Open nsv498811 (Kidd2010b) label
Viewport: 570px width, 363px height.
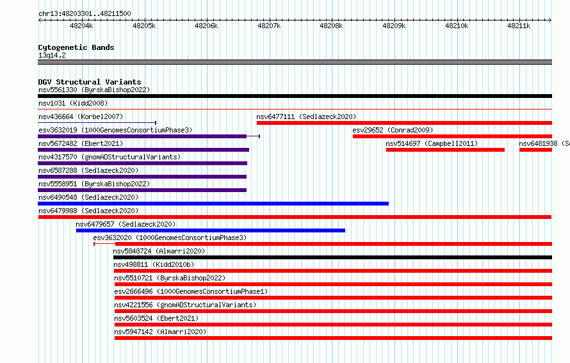point(154,264)
